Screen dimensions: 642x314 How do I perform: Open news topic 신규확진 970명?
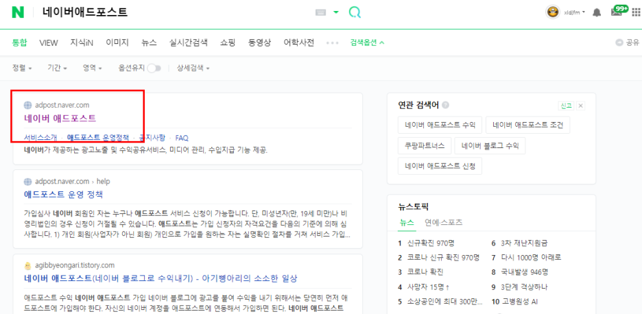431,243
